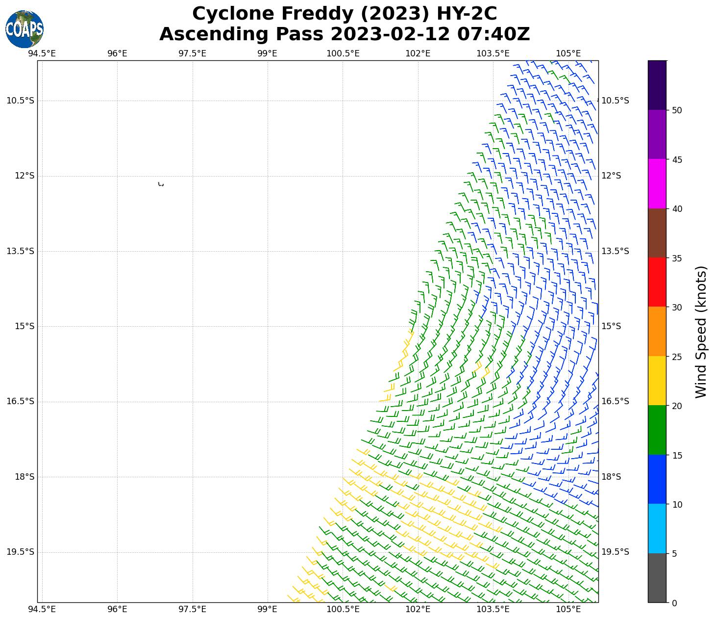
Task: Click the top axis label 99°E
Action: (x=268, y=53)
